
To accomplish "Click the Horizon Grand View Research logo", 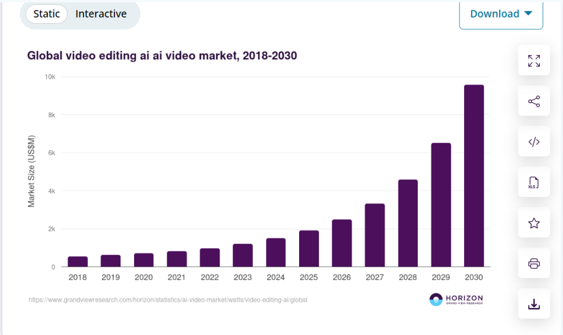I will pyautogui.click(x=456, y=300).
